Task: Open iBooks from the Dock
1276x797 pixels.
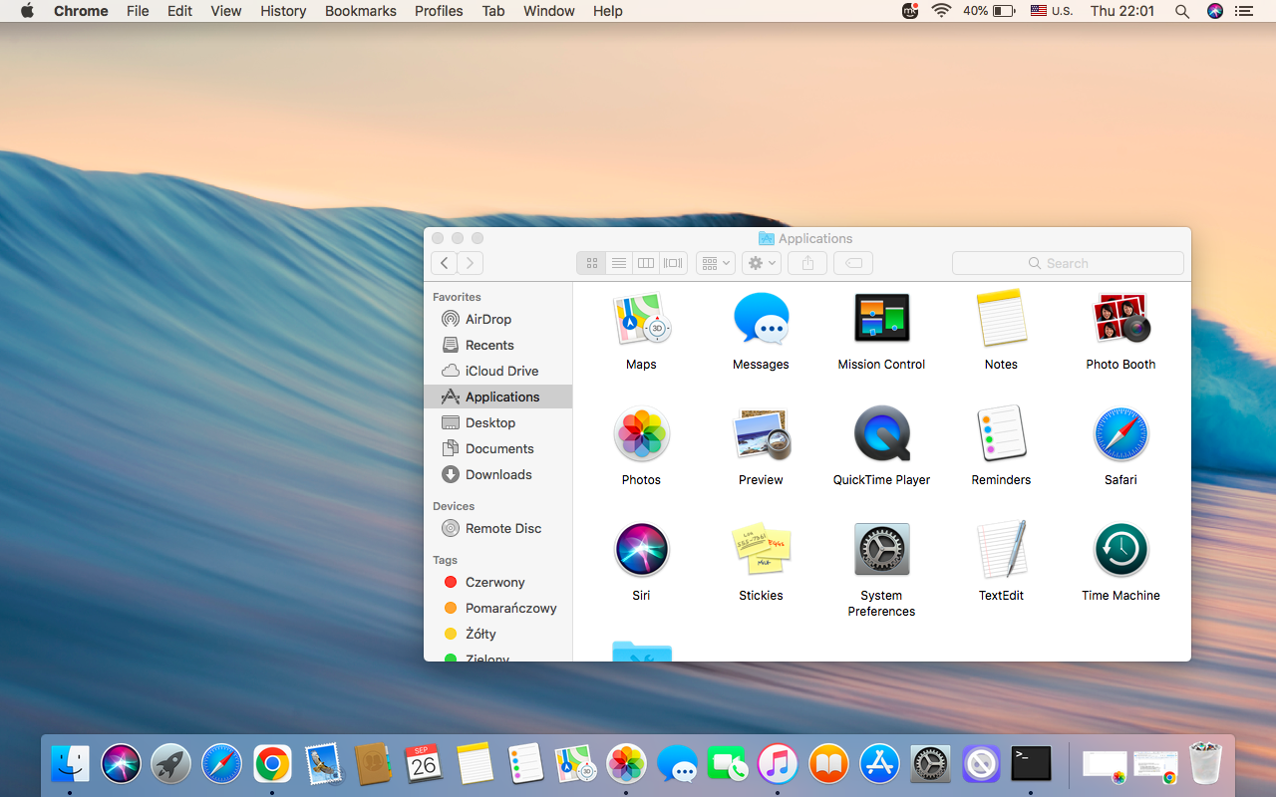Action: tap(828, 764)
